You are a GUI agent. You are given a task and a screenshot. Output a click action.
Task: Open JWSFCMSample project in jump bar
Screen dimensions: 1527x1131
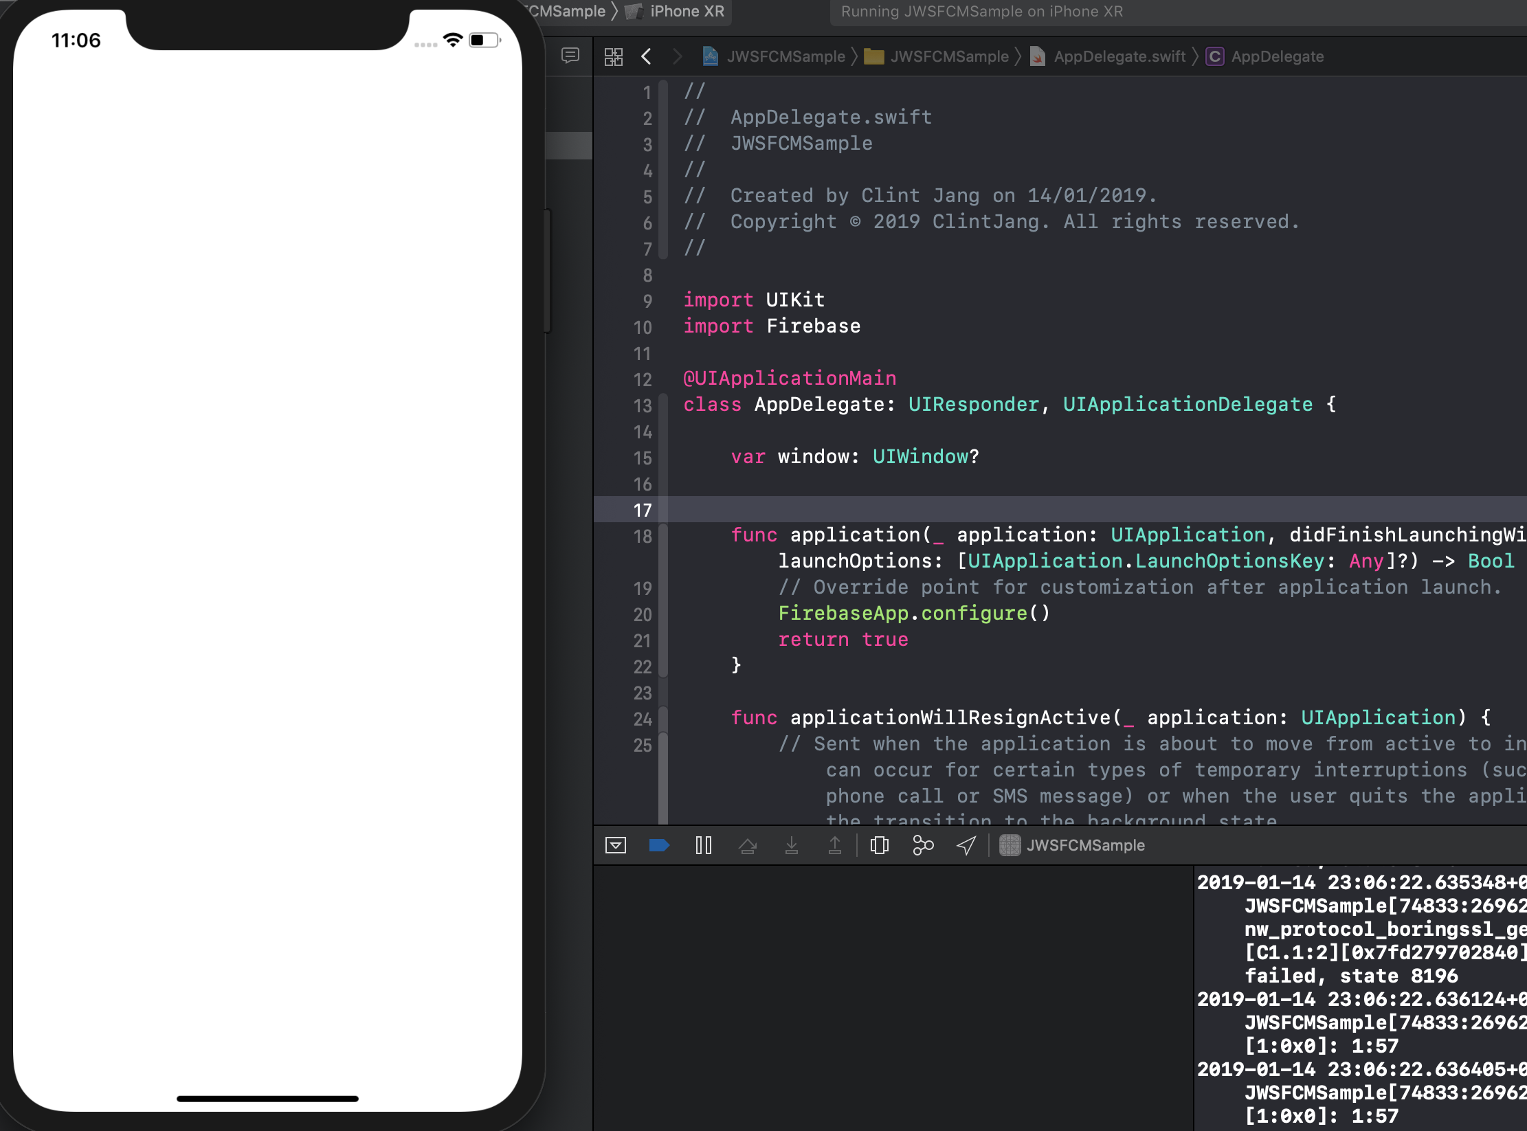pos(785,56)
